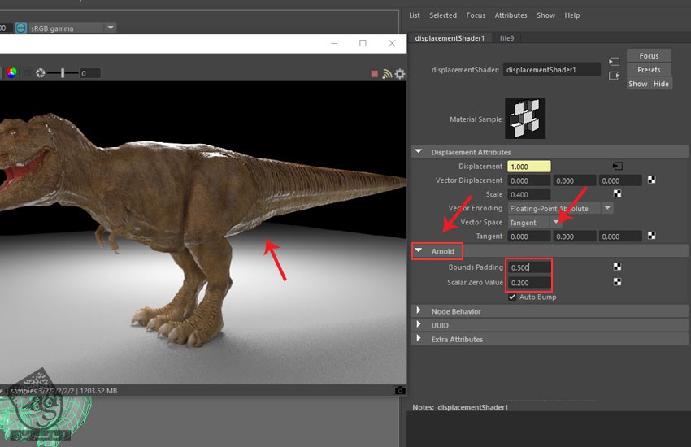Viewport: 691px width, 447px height.
Task: Click the first Tangent value field
Action: click(x=529, y=237)
